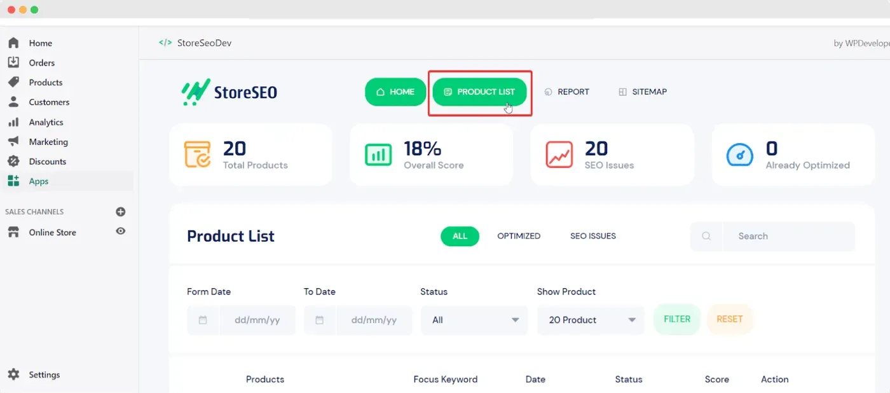Click the Action column header

[x=775, y=379]
